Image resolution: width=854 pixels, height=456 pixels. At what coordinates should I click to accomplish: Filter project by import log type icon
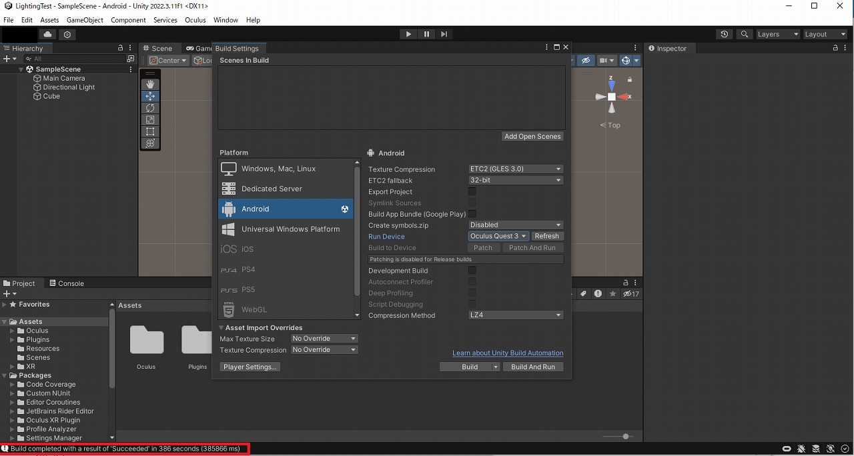(598, 294)
